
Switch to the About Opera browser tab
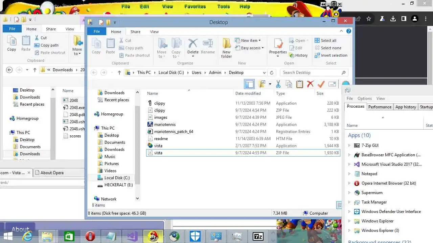pos(52,173)
